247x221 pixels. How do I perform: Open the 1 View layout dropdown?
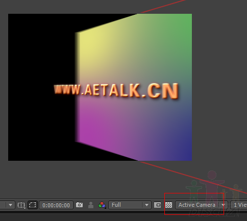239,205
